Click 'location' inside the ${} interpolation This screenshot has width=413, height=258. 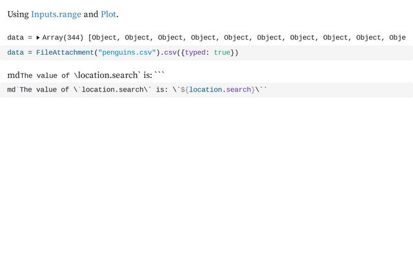click(206, 90)
